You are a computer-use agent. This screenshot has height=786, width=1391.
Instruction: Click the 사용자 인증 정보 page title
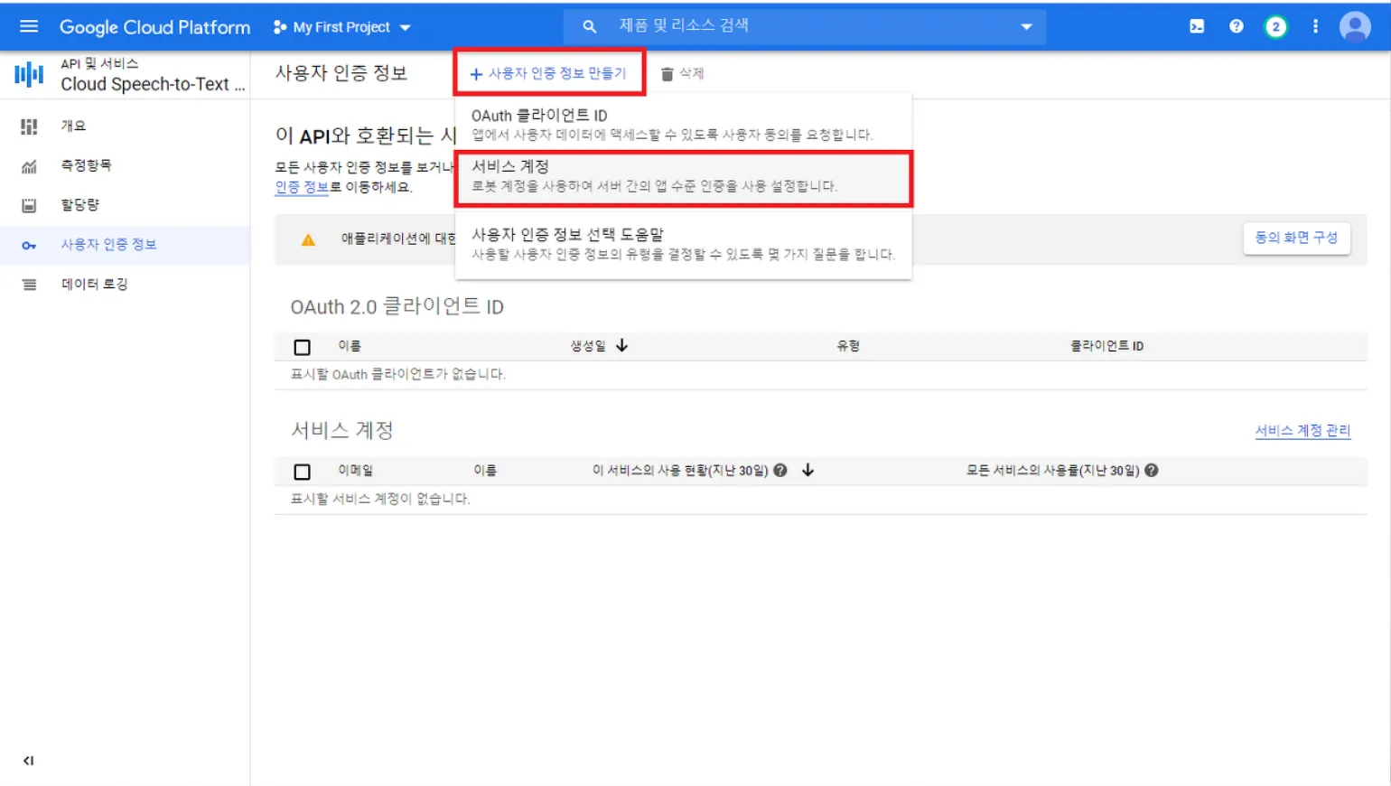tap(341, 73)
